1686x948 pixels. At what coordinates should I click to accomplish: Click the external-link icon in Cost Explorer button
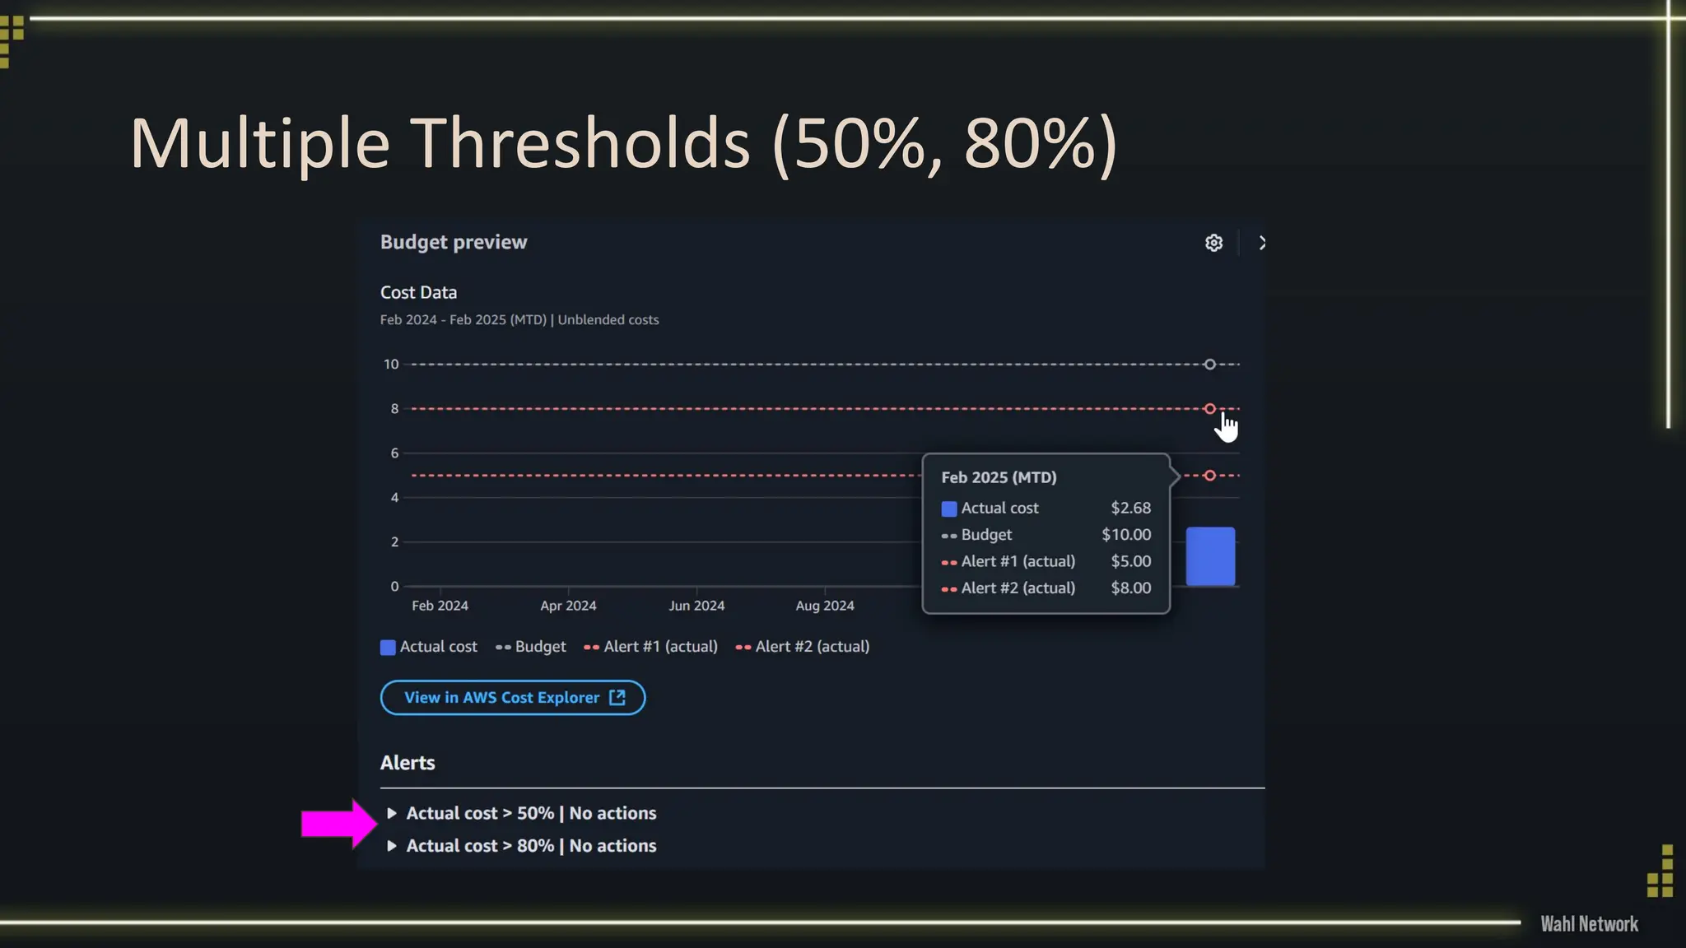(x=617, y=698)
